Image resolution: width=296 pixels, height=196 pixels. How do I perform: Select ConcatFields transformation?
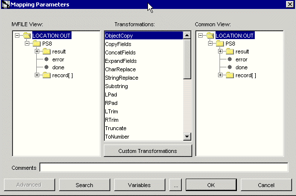click(144, 52)
